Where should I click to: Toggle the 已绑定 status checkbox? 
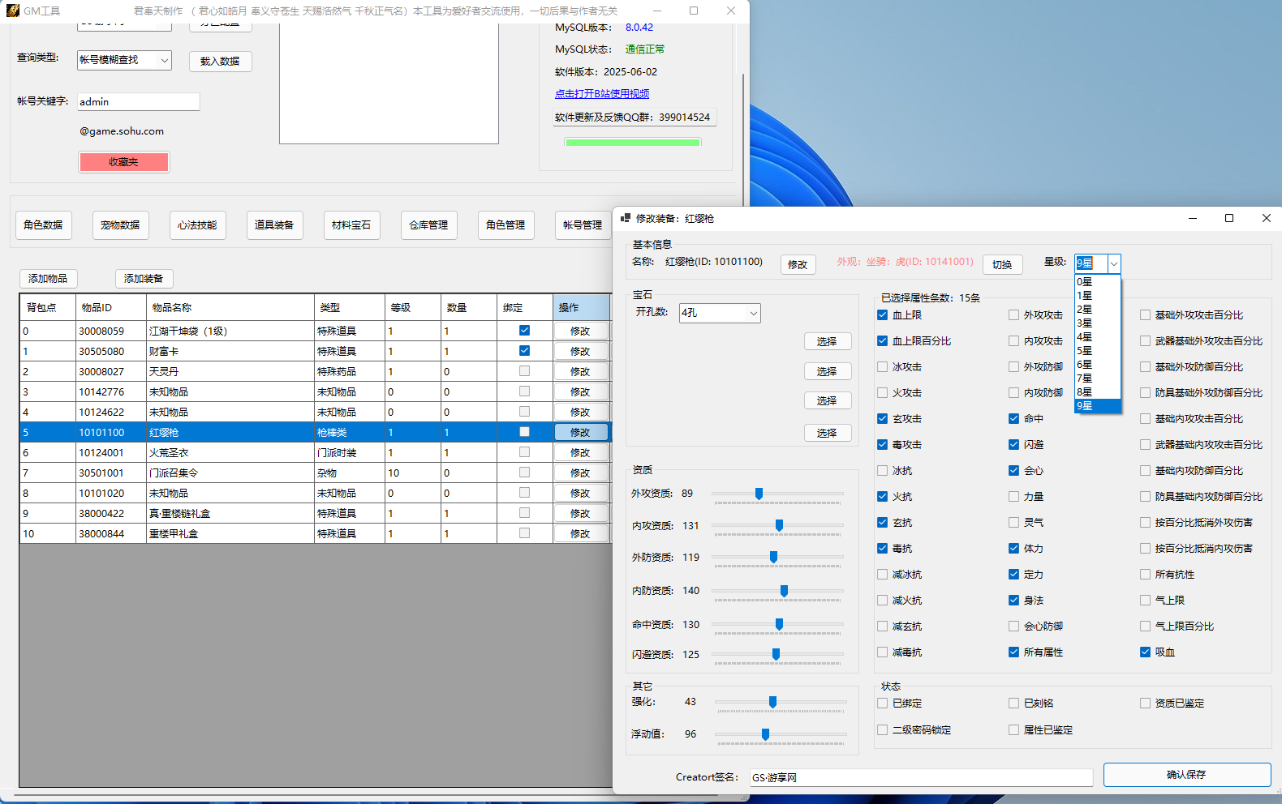883,703
